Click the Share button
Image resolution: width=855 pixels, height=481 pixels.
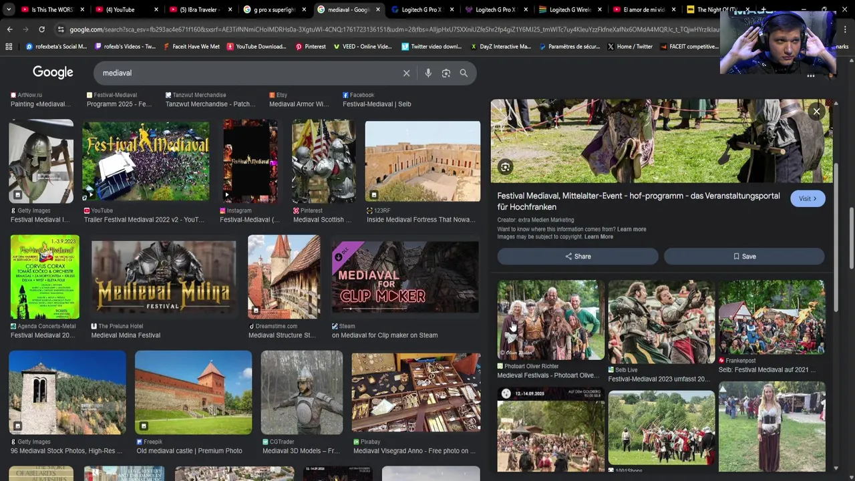[578, 257]
